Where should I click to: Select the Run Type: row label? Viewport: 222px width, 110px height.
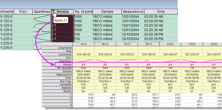(x=57, y=81)
